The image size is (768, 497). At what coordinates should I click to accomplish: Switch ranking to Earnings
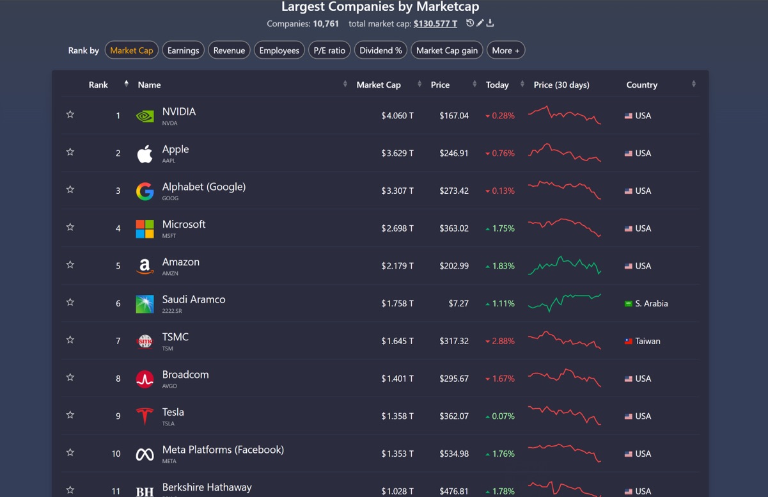(183, 51)
